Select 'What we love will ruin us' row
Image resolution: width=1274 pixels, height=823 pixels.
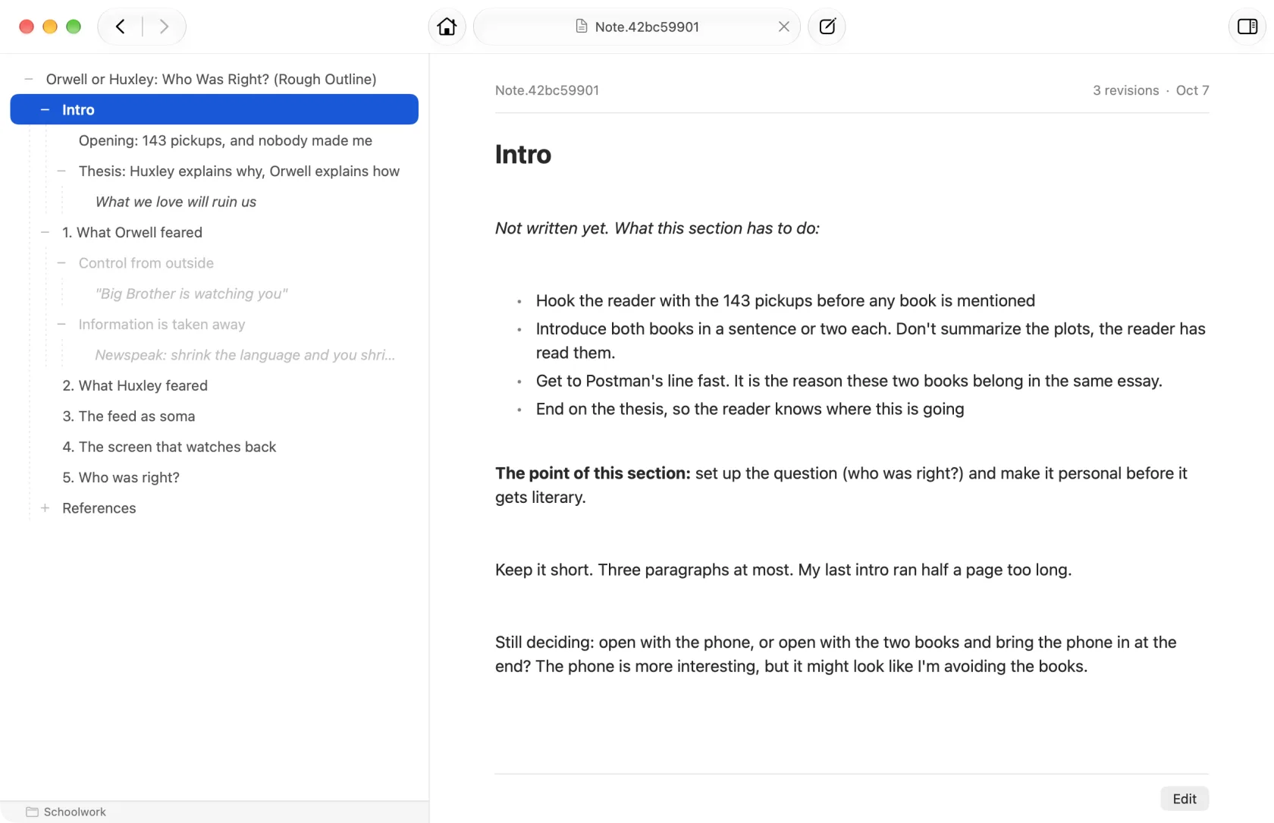[x=176, y=202]
